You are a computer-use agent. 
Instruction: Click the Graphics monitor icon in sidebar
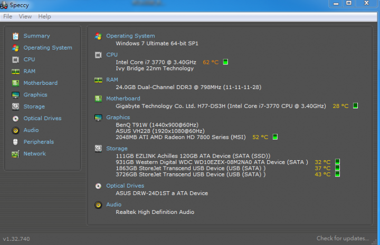coord(15,95)
